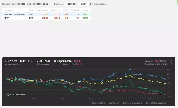
Task: Sort by Руки column header
Action: tap(31, 10)
